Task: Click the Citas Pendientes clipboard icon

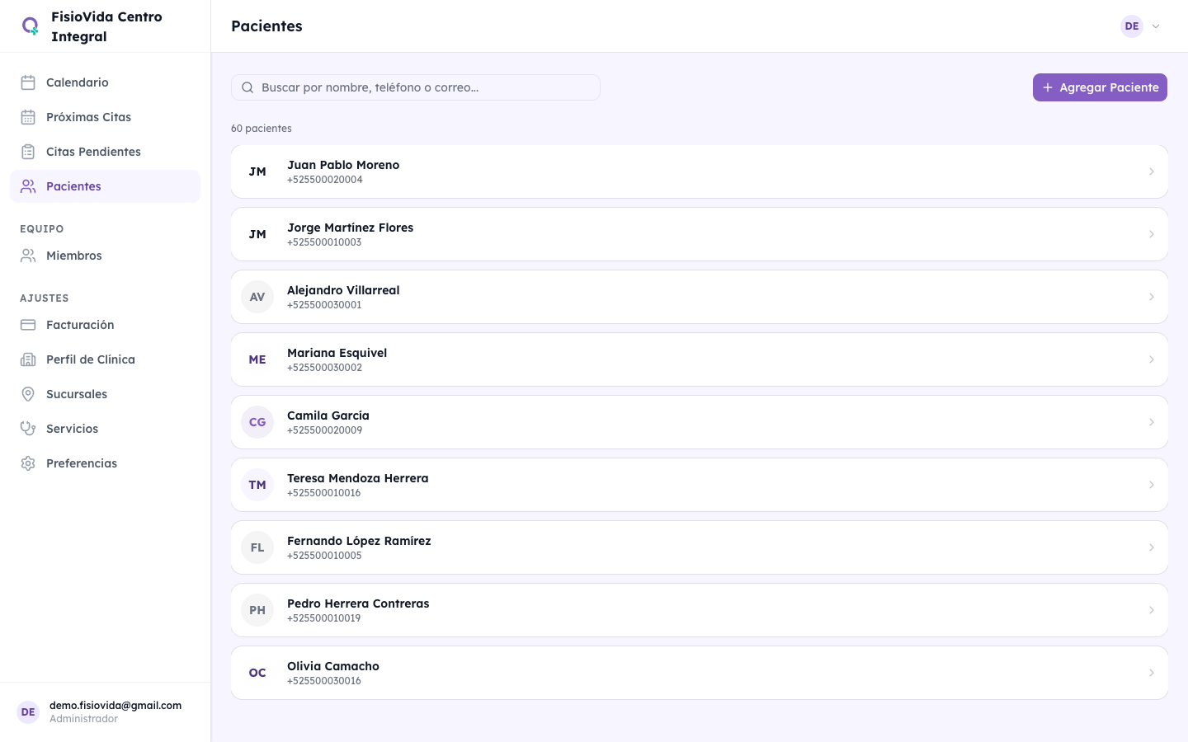Action: (28, 152)
